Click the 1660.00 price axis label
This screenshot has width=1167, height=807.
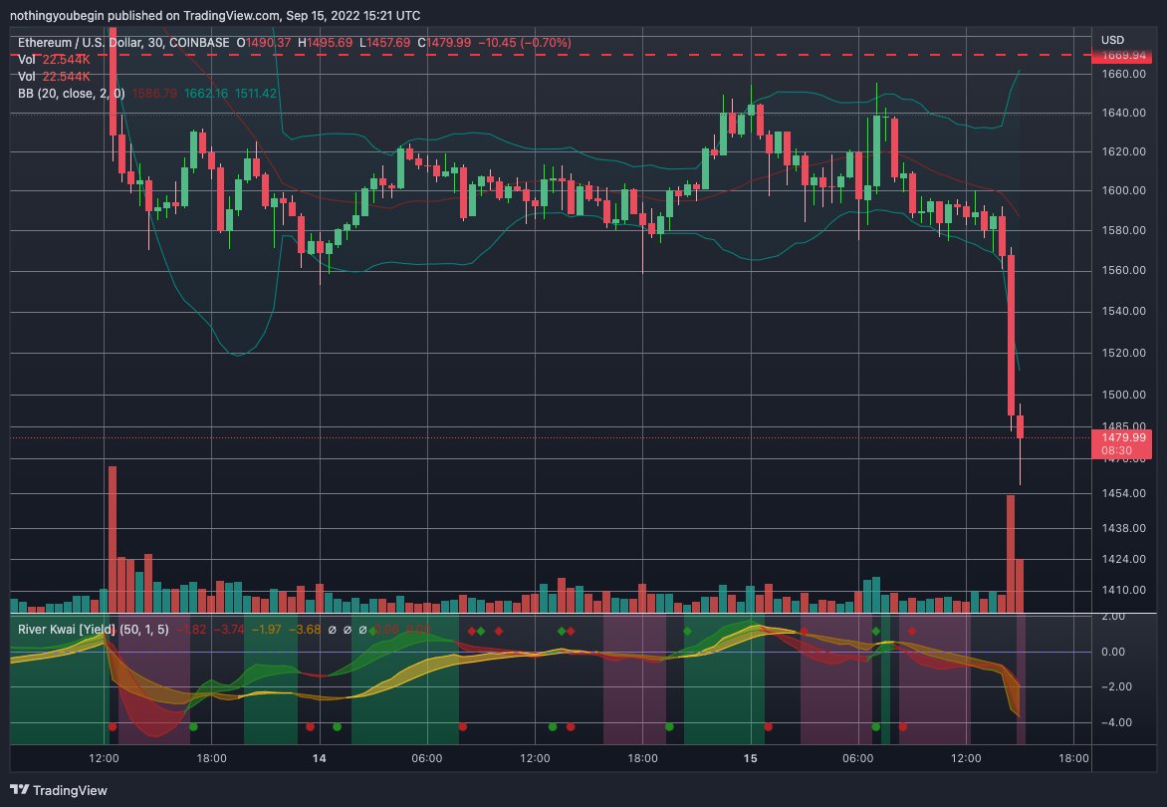pyautogui.click(x=1123, y=74)
